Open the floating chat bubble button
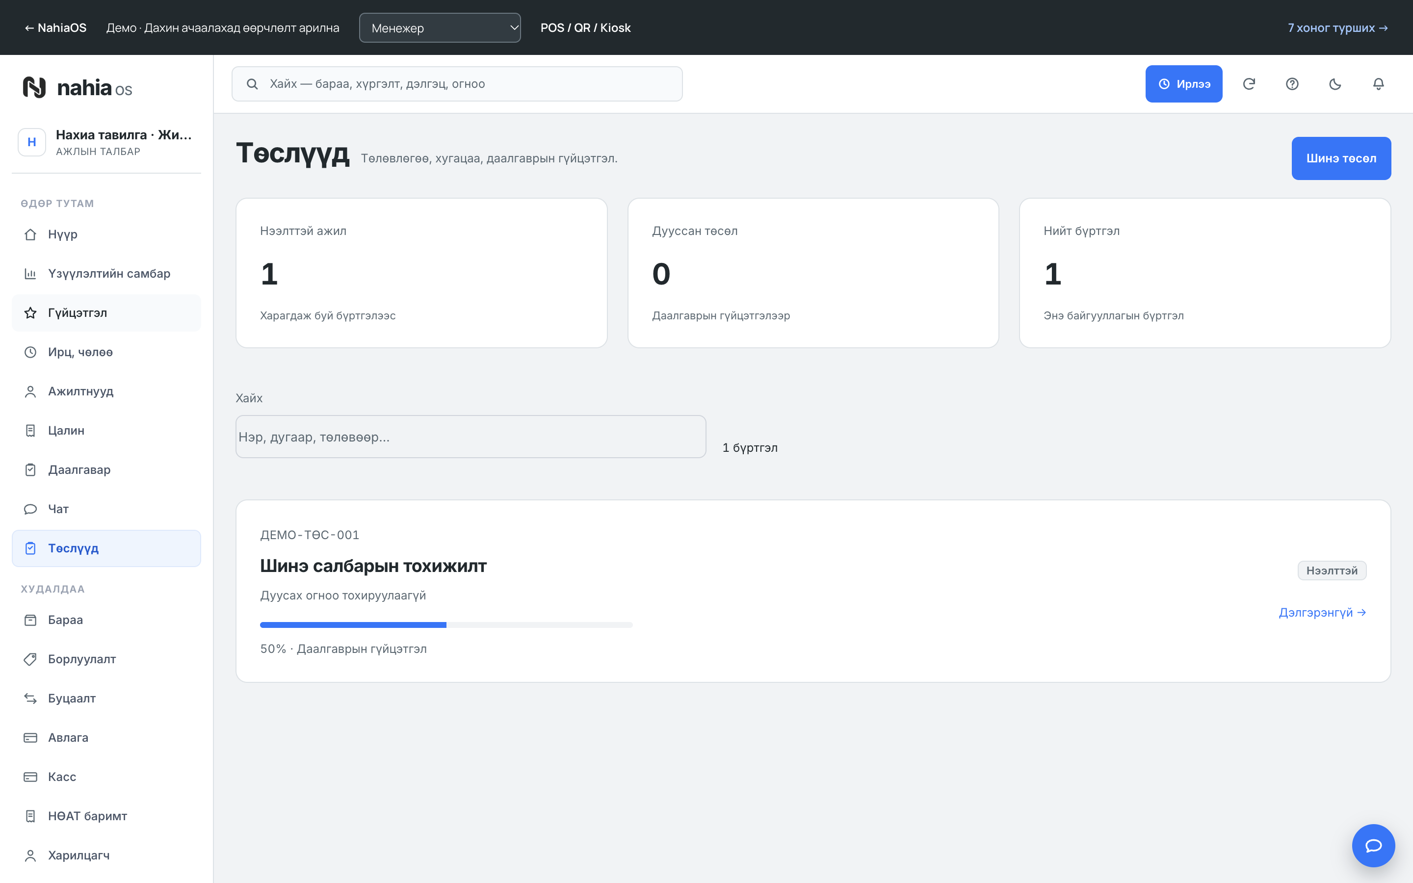The height and width of the screenshot is (883, 1413). 1373,845
